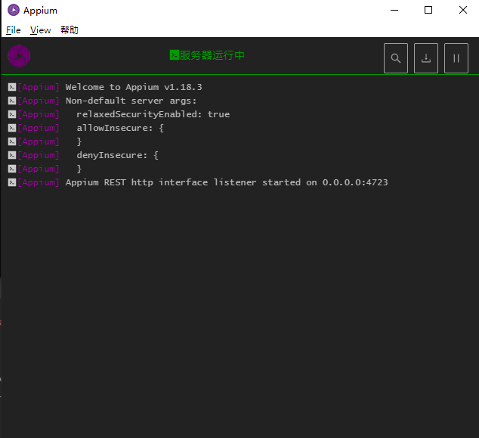Click [Appium] tag on the 'Welcome' line
This screenshot has height=438, width=479.
(x=39, y=87)
